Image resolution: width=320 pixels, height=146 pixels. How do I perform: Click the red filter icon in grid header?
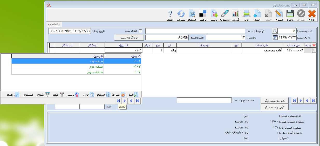point(314,45)
